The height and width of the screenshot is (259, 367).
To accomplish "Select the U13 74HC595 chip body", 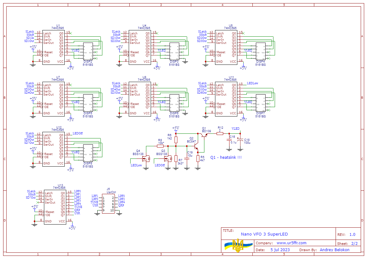I will [x=55, y=207].
